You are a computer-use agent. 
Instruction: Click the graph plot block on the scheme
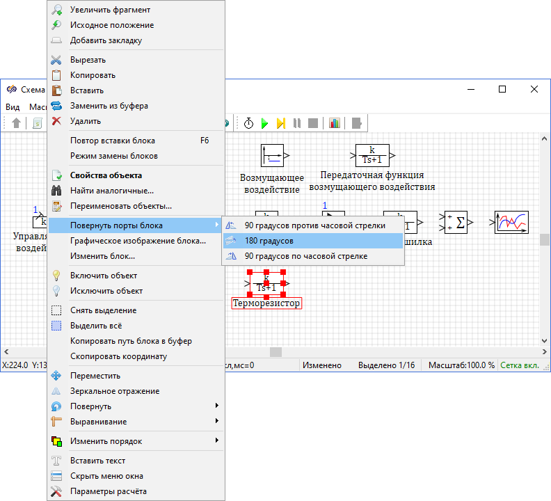pos(511,222)
